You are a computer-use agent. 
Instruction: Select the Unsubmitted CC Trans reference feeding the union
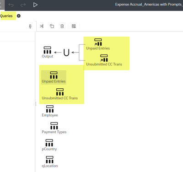pos(104,58)
